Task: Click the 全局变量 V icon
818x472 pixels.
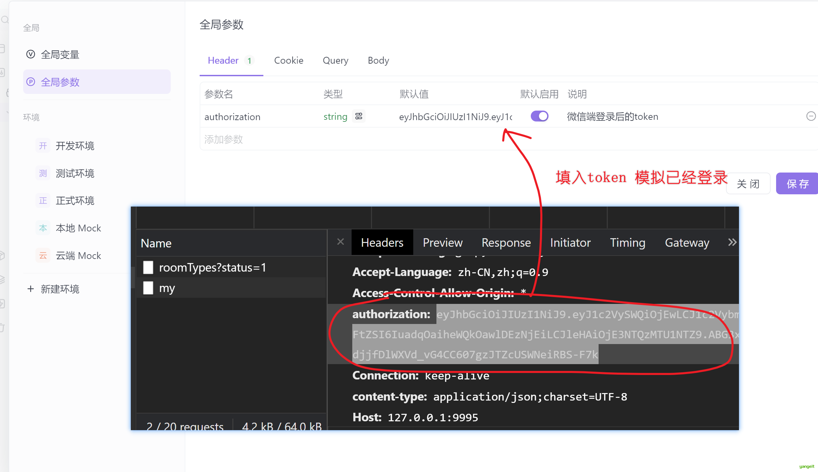Action: 31,54
